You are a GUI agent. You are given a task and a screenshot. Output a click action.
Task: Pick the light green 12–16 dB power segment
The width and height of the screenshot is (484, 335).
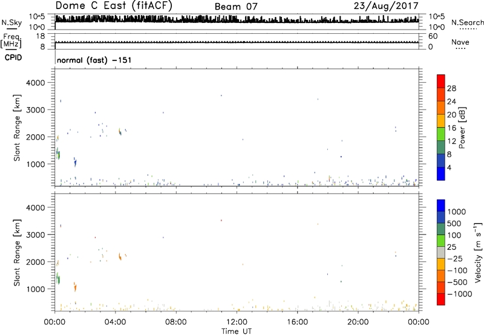441,134
